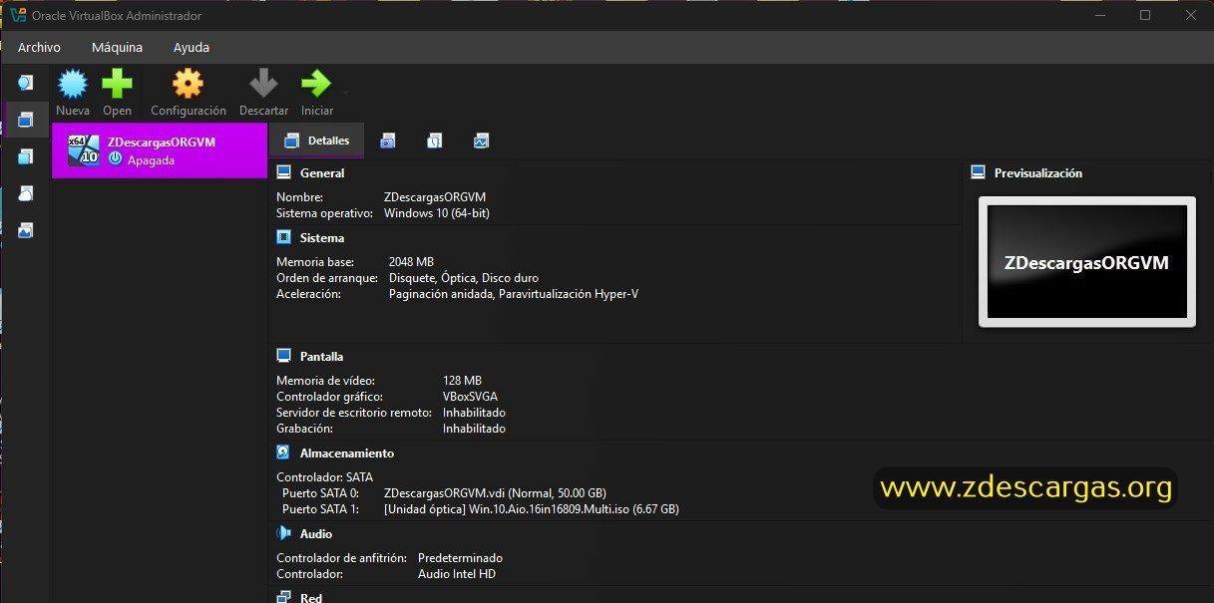Start the VM with the green Iniciar arrow

tap(315, 83)
